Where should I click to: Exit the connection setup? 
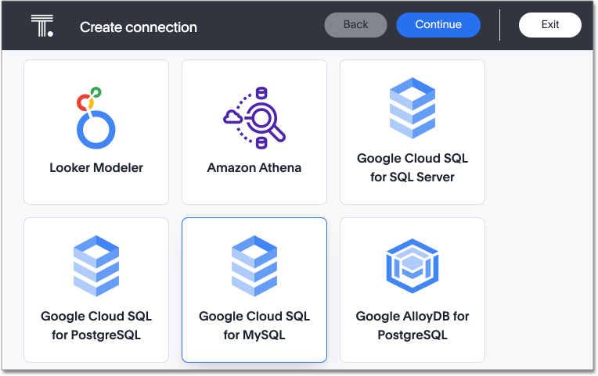point(549,25)
